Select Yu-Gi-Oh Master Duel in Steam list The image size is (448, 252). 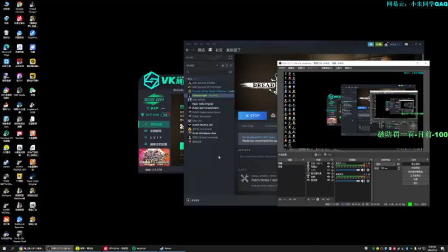204,133
